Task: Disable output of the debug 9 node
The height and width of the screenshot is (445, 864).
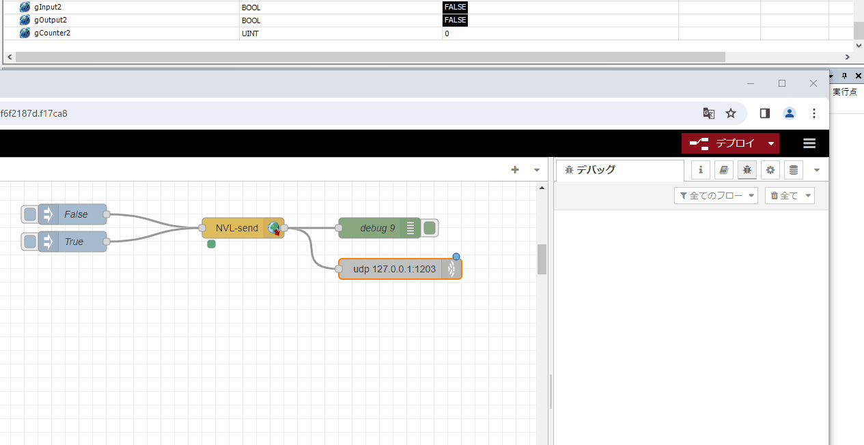Action: pyautogui.click(x=429, y=227)
